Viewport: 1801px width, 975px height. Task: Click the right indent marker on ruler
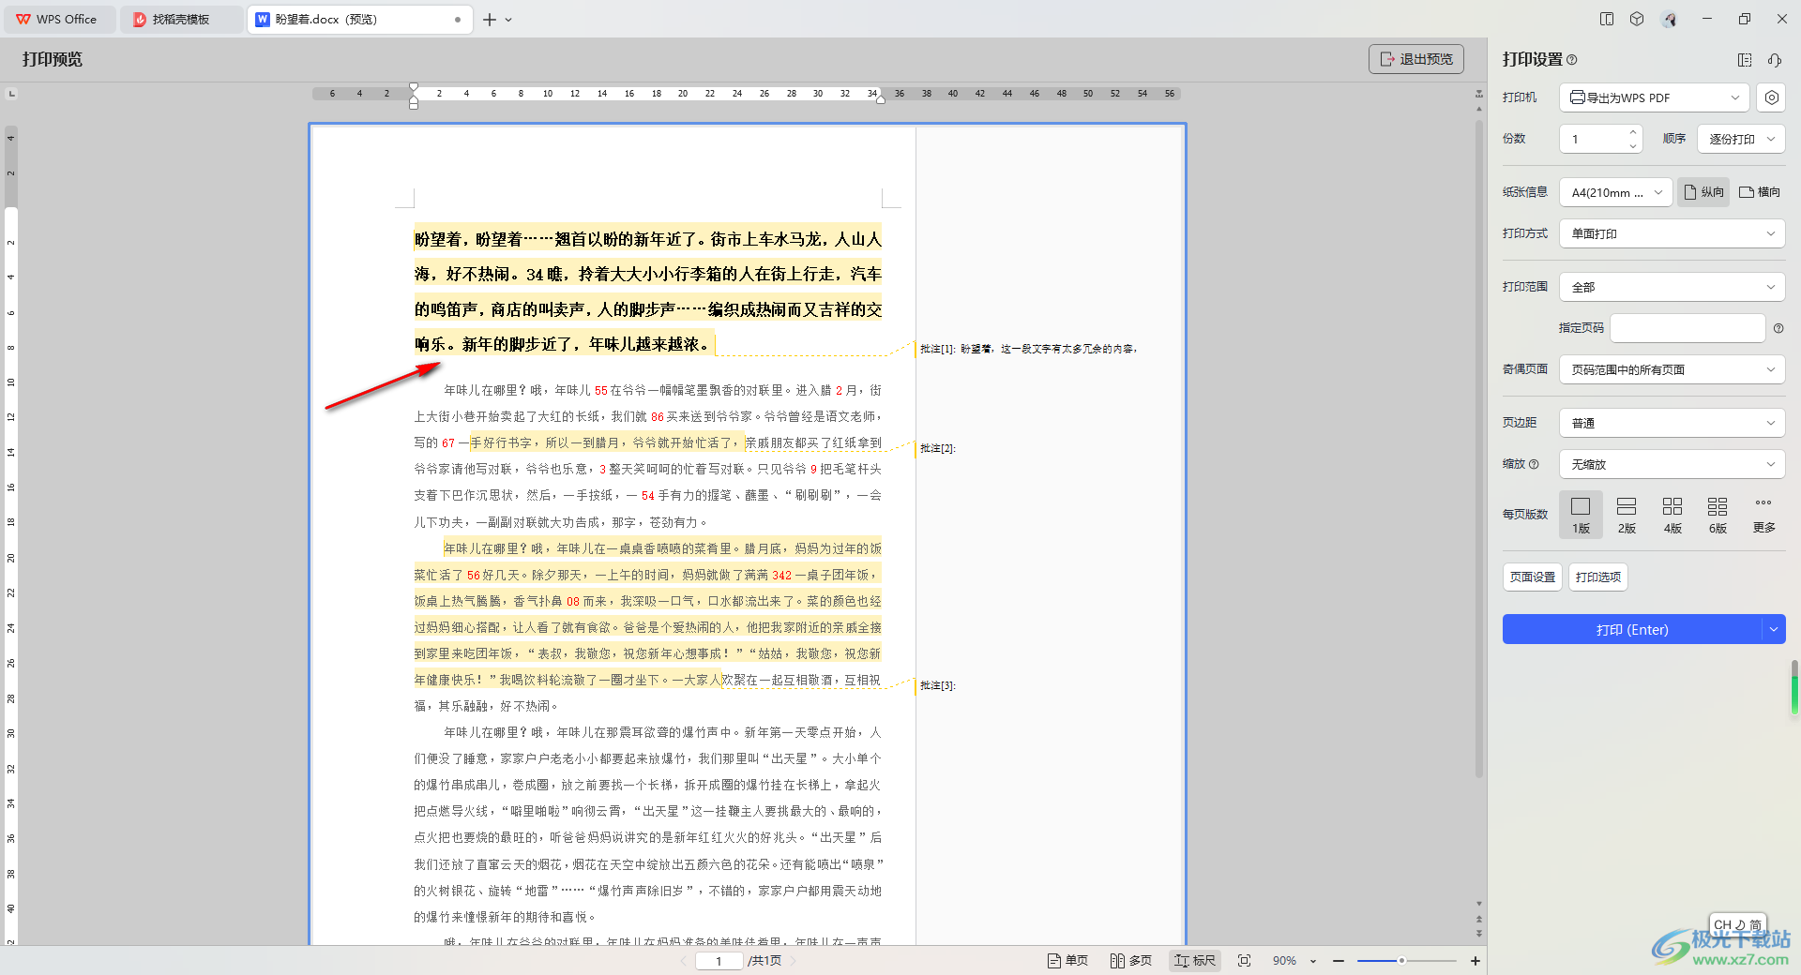tap(880, 98)
